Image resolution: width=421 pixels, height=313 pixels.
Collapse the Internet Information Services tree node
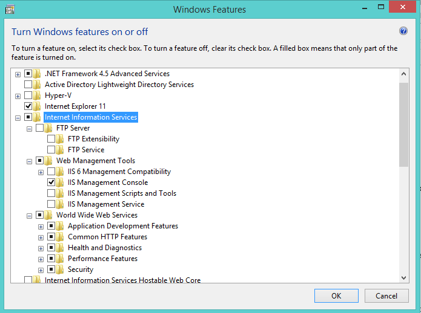pos(18,118)
